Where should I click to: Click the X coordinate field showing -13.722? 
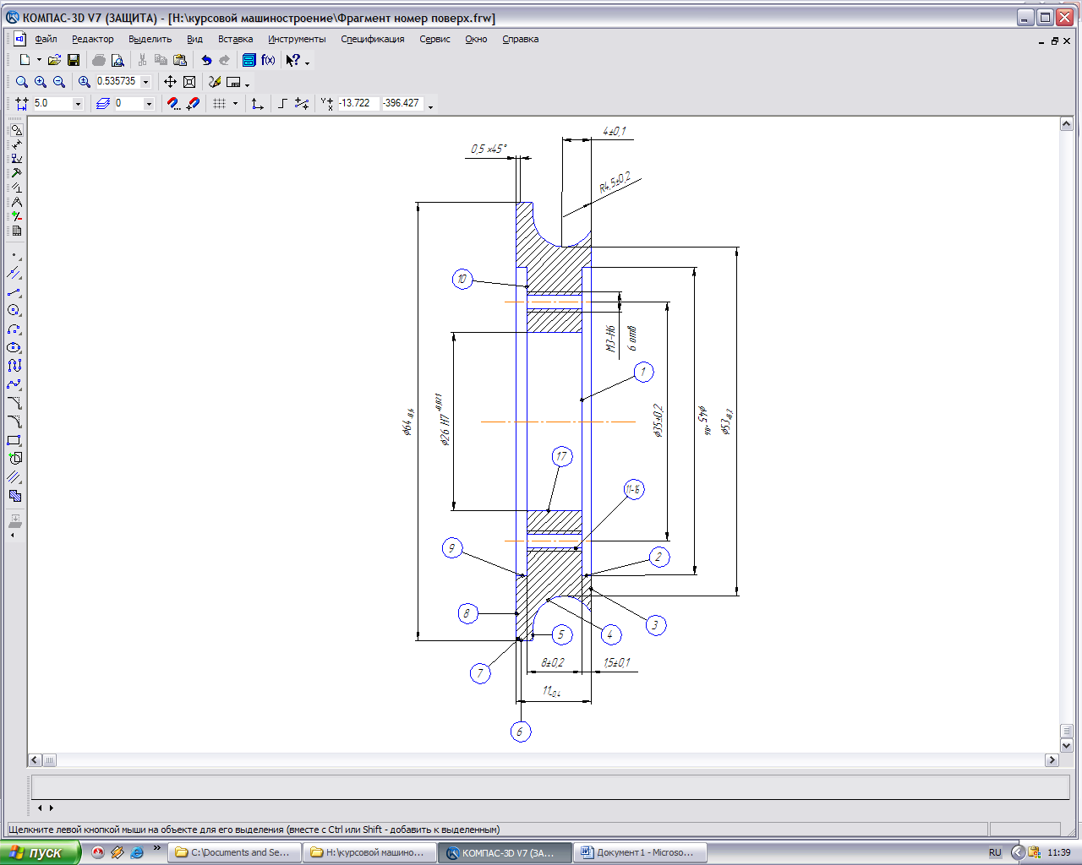pyautogui.click(x=356, y=103)
